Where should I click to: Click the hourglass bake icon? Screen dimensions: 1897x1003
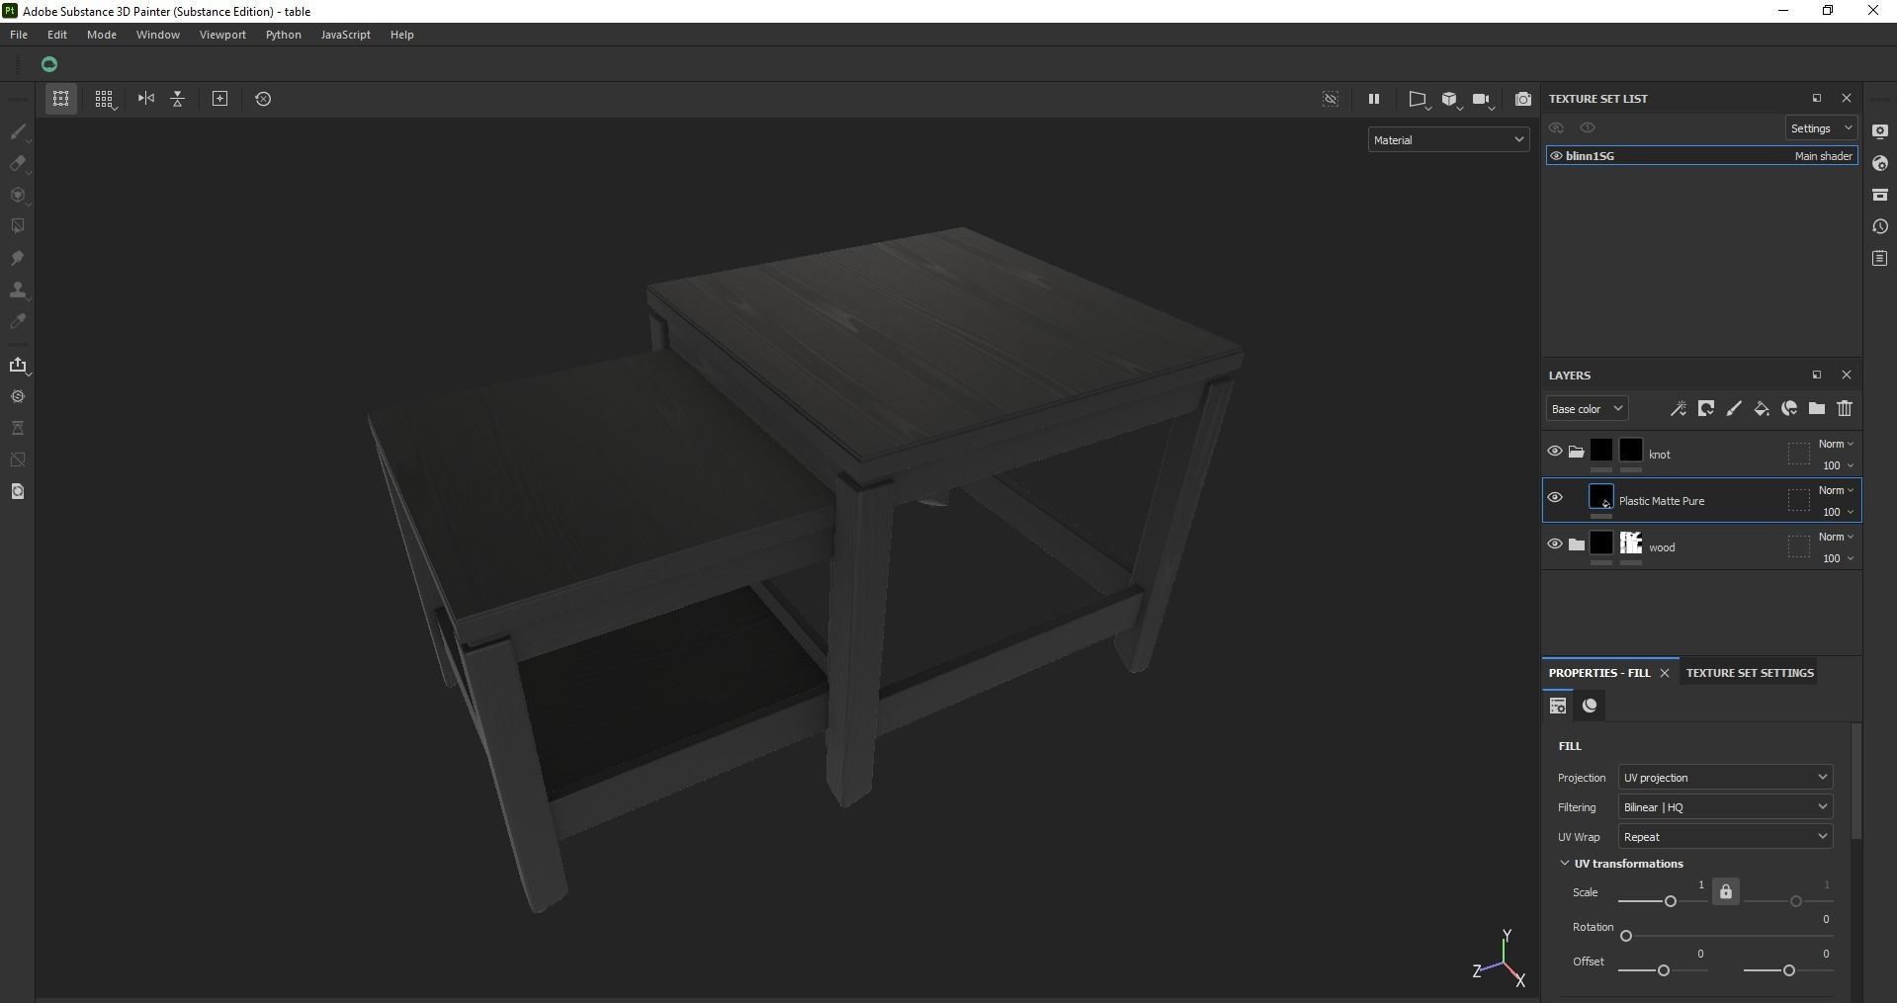pyautogui.click(x=18, y=428)
